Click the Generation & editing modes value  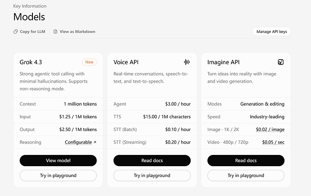[262, 104]
